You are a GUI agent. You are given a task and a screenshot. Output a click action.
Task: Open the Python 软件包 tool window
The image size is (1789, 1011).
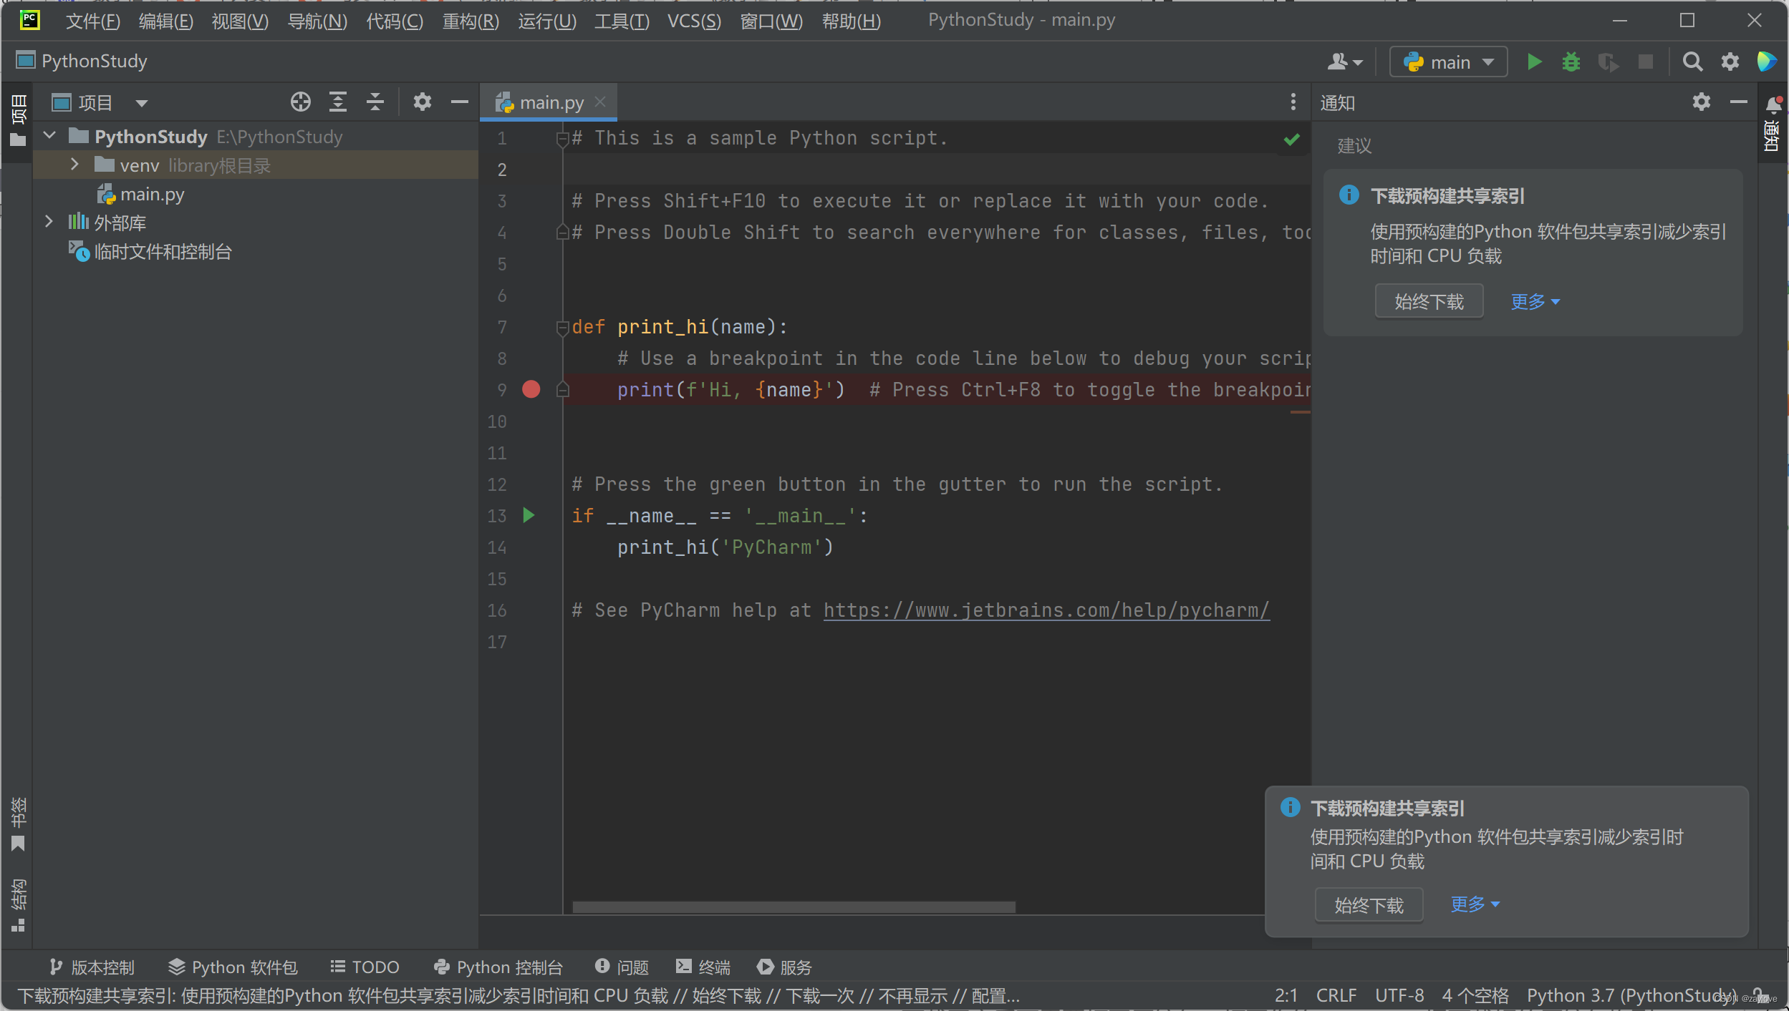tap(233, 967)
